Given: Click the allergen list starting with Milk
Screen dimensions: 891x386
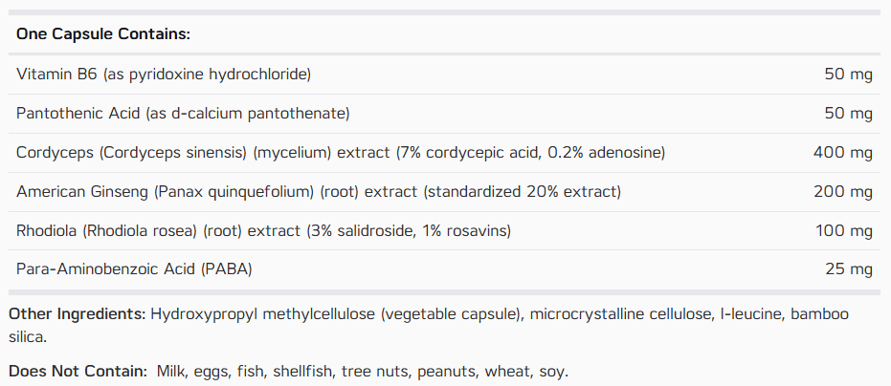Looking at the screenshot, I should coord(362,372).
